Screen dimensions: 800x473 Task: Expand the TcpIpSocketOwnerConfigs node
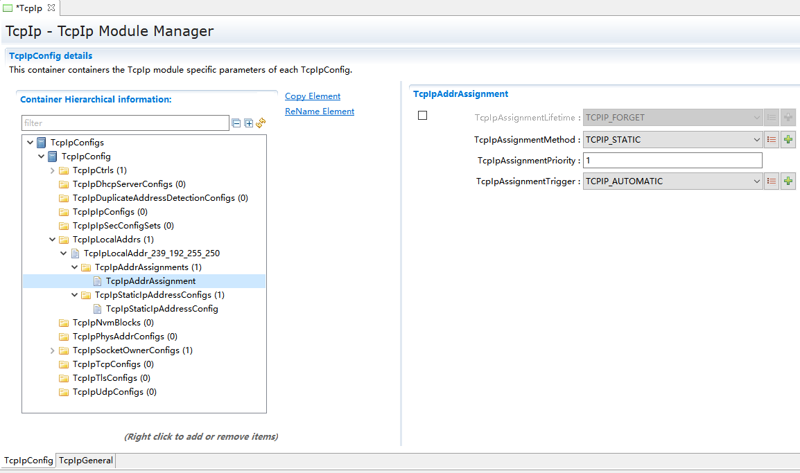coord(53,350)
